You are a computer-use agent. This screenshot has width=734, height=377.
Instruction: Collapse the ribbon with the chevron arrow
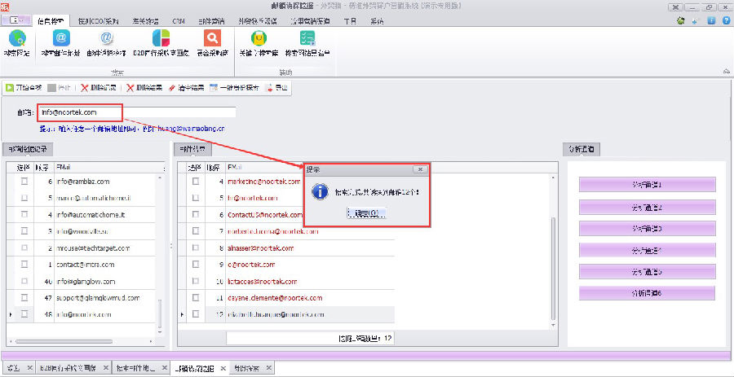pos(725,72)
